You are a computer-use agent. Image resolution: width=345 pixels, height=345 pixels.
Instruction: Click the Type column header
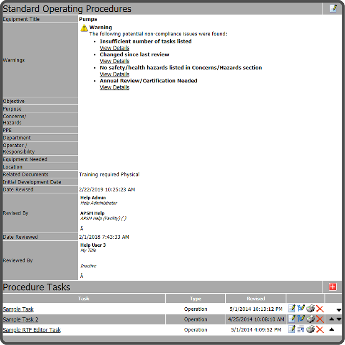click(x=195, y=298)
